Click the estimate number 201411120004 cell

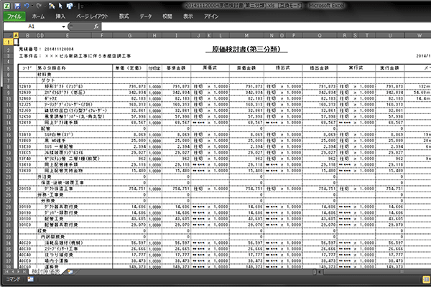59,50
